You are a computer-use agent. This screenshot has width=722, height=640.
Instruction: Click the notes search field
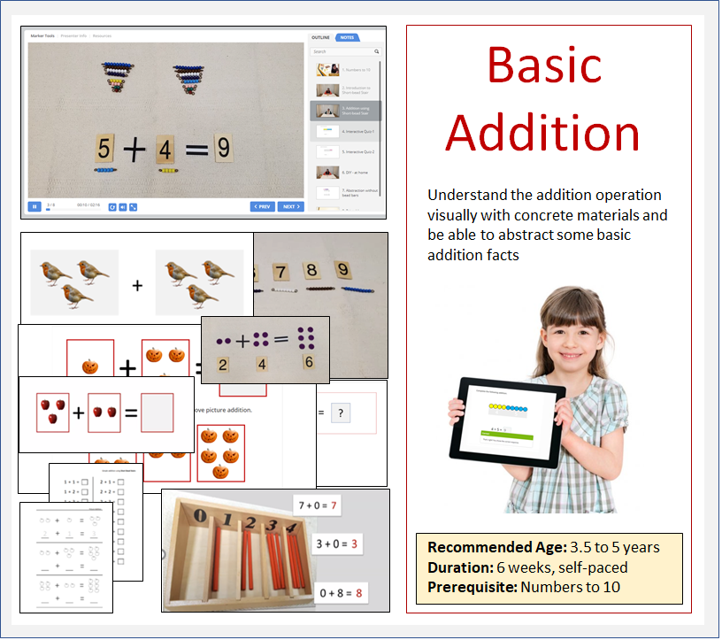coord(341,52)
